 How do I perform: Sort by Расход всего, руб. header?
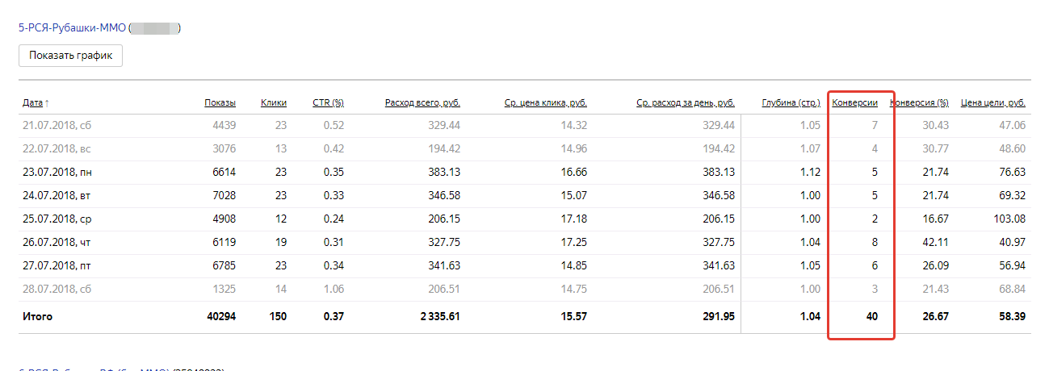pos(422,102)
